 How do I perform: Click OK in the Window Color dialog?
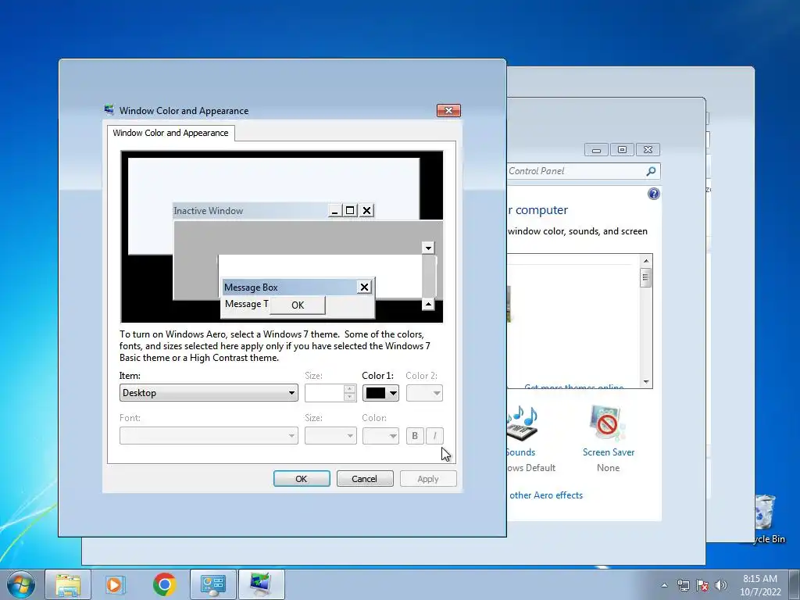302,479
